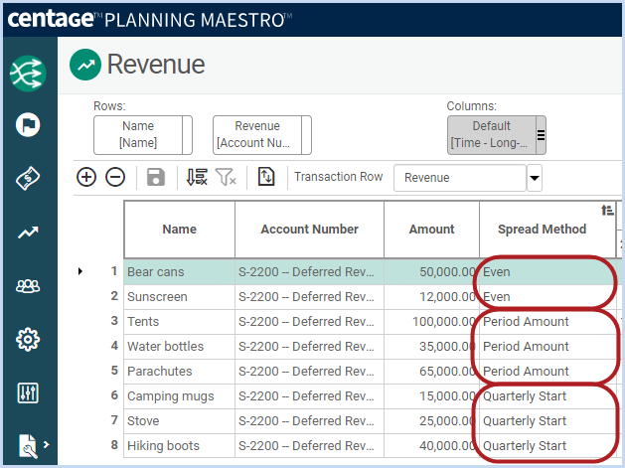
Task: Click the current row indicator arrow at row 1
Action: click(x=80, y=271)
